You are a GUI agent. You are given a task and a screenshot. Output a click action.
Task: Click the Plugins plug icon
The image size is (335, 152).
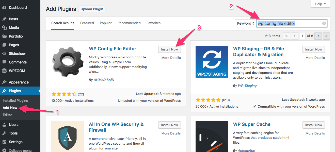coord(4,91)
